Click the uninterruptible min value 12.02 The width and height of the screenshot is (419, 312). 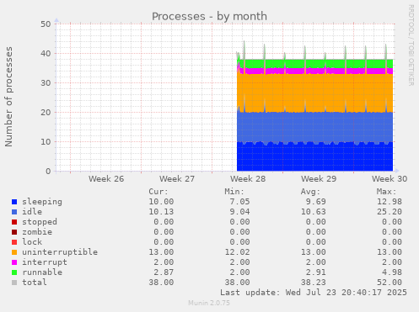click(x=237, y=252)
